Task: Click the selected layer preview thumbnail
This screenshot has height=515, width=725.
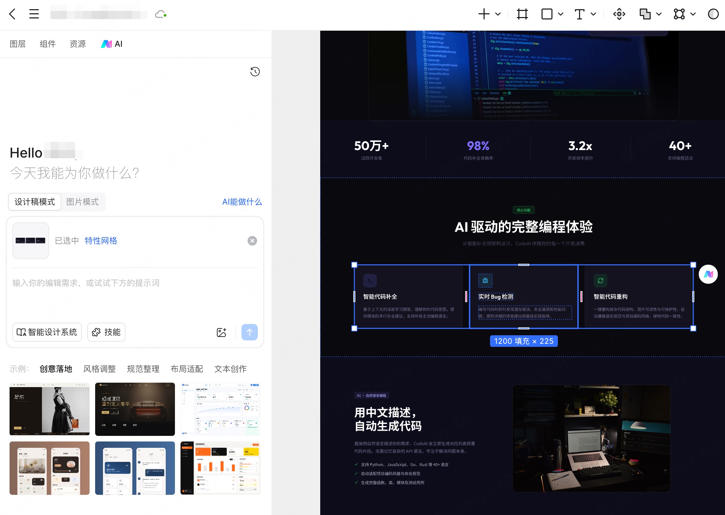Action: (x=31, y=241)
